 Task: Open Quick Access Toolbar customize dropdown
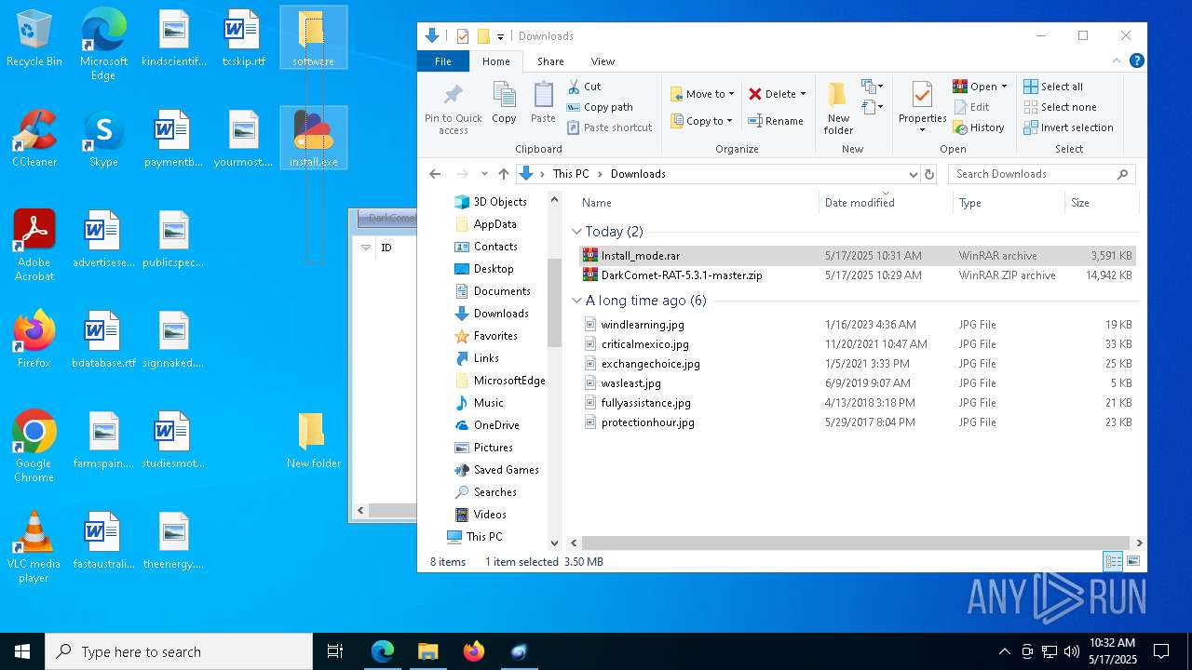(500, 36)
